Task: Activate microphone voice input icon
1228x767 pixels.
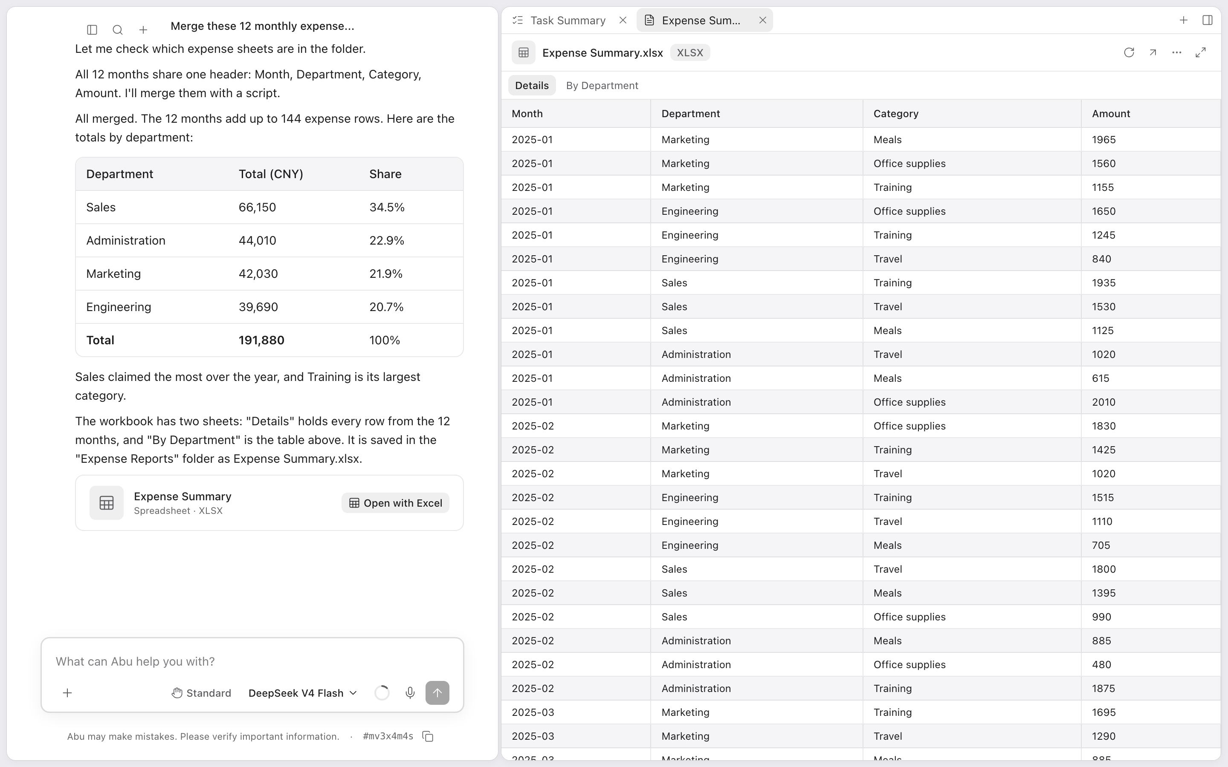Action: [410, 693]
